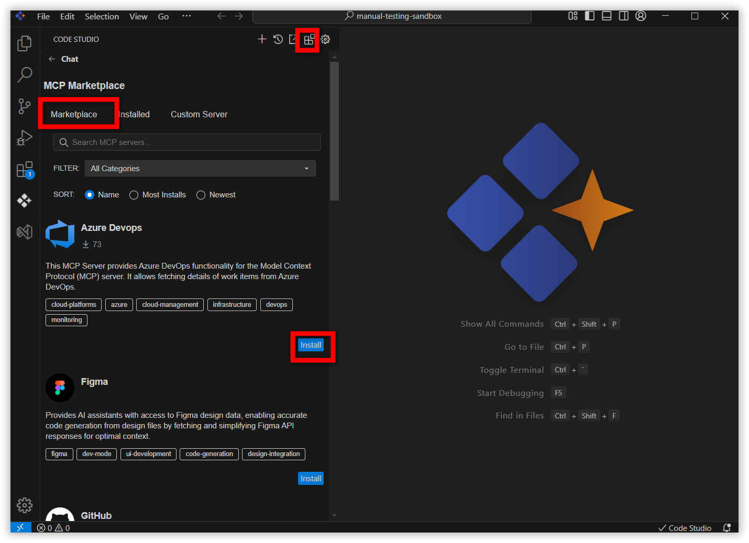Sort servers by Name
Image resolution: width=749 pixels, height=543 pixels.
(x=90, y=195)
